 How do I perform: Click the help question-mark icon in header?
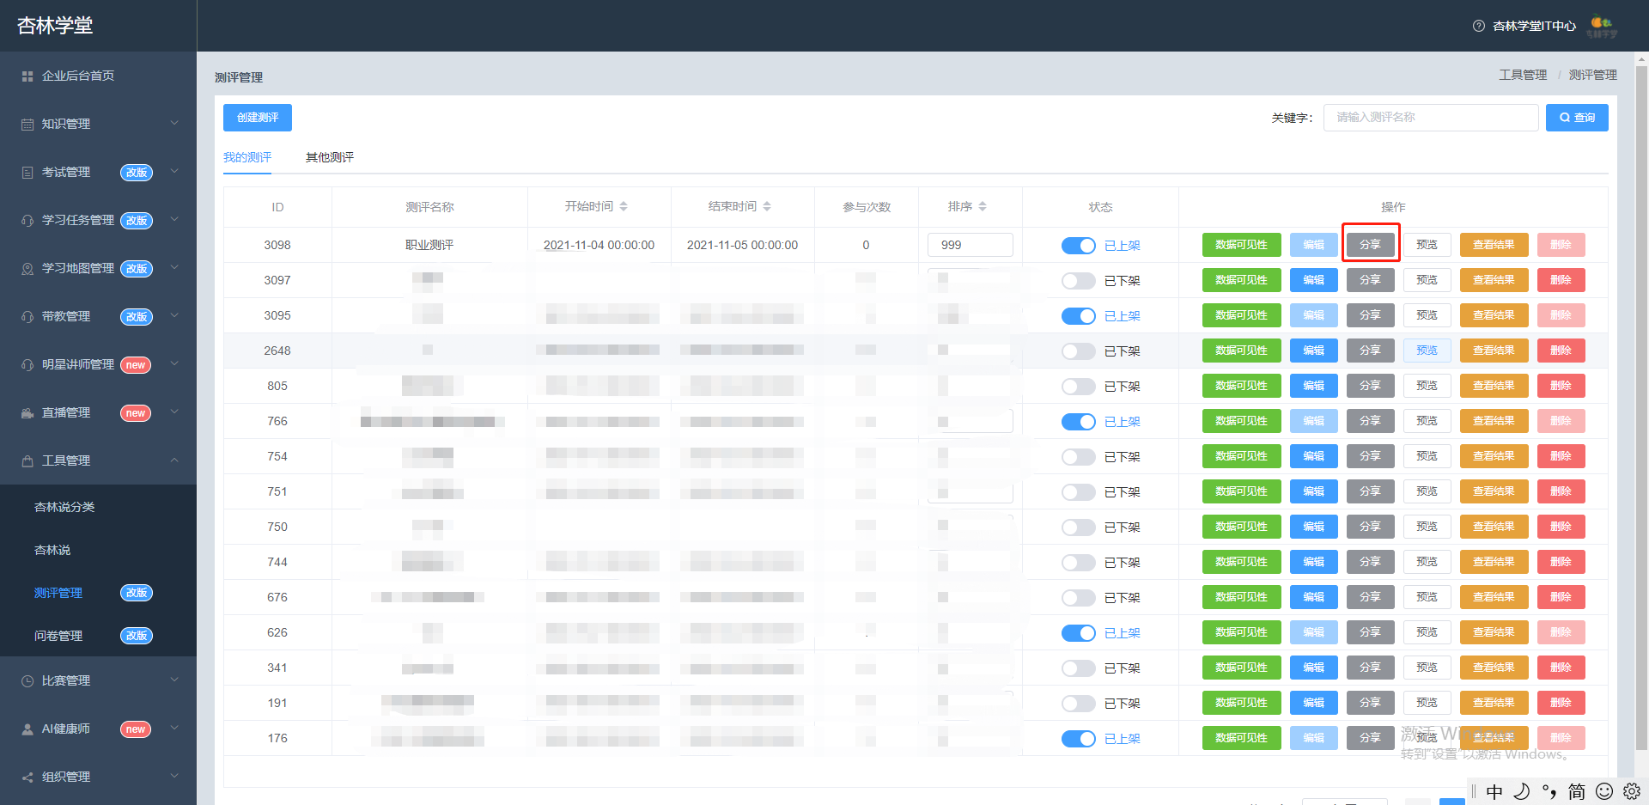pyautogui.click(x=1478, y=26)
